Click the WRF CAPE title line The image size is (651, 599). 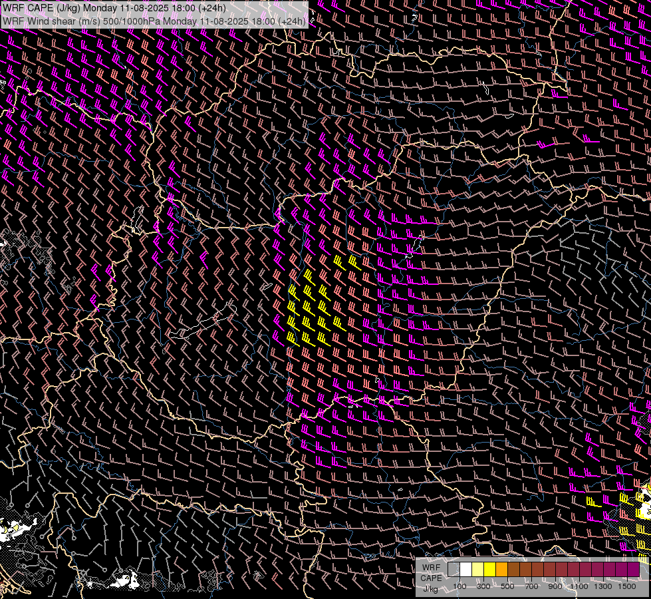114,8
